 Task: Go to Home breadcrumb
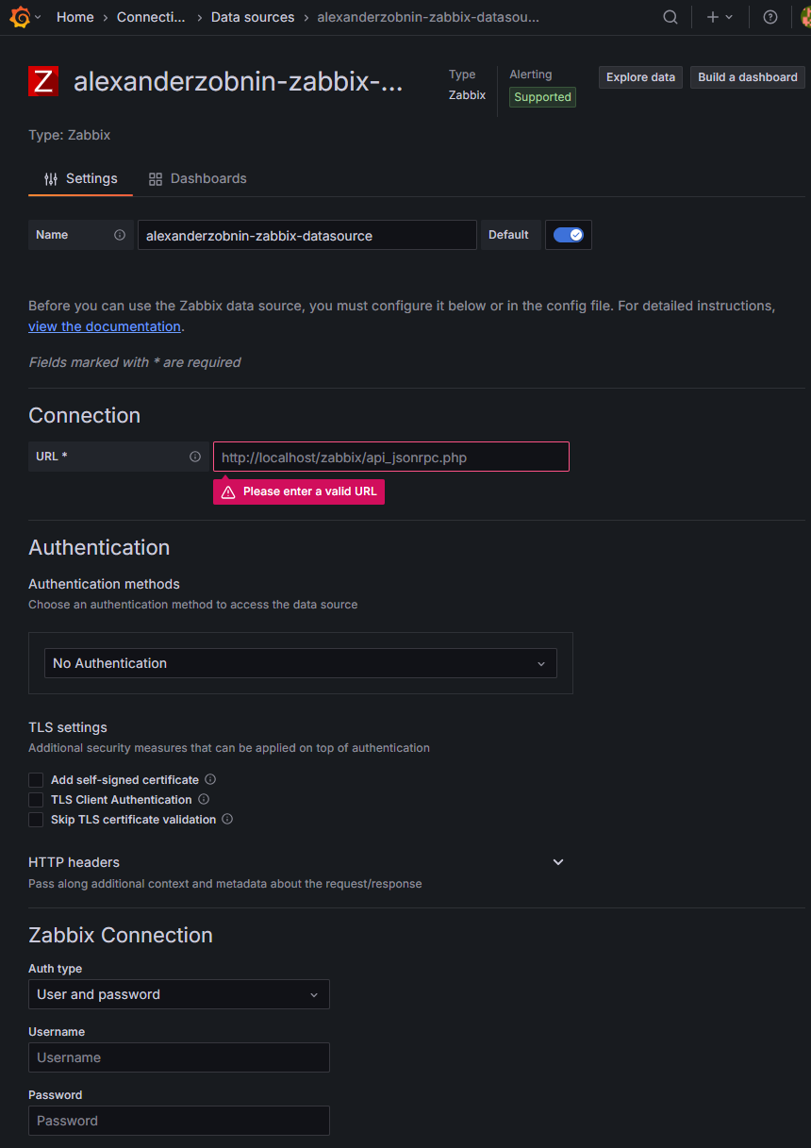pyautogui.click(x=75, y=17)
